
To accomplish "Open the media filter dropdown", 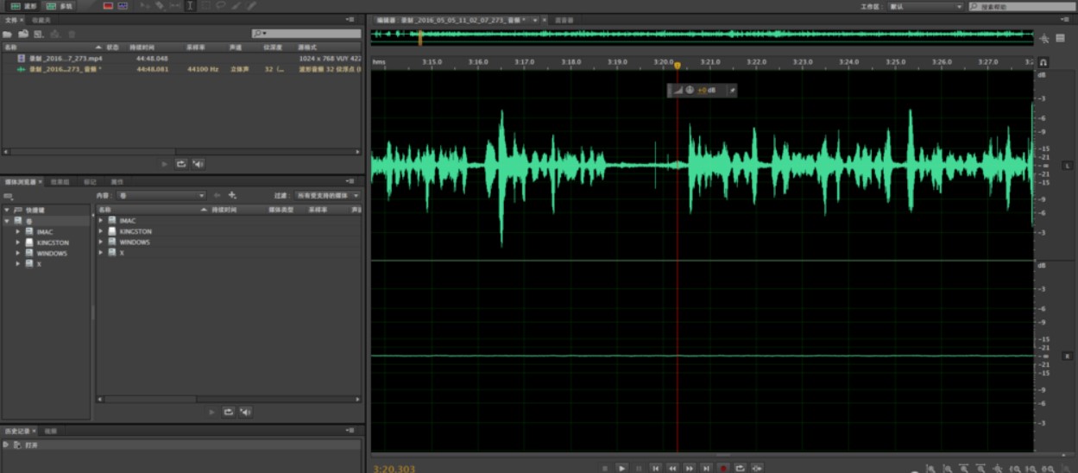I will [327, 196].
